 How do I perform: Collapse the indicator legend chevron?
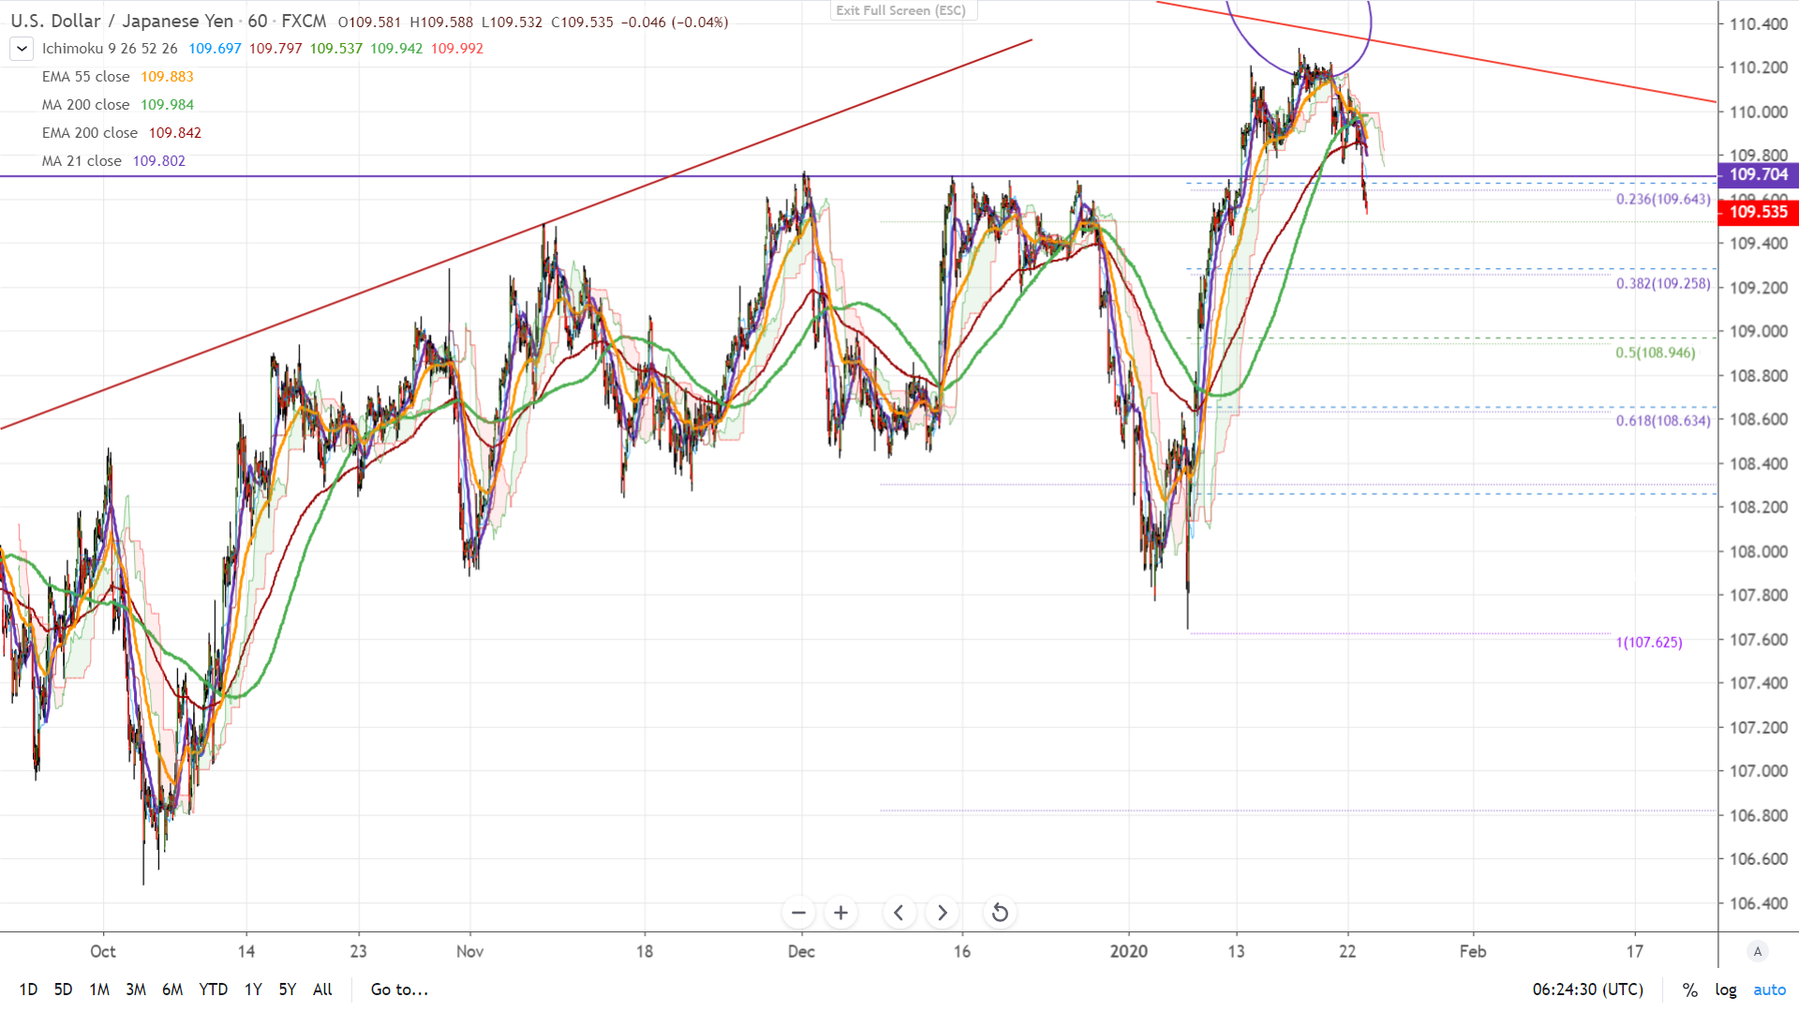22,49
